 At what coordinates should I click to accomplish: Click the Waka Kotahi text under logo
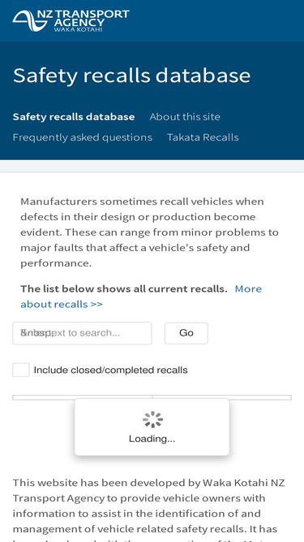tap(78, 29)
